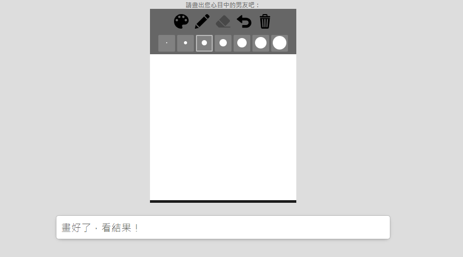463x257 pixels.
Task: Select the sixth brush size
Action: pos(261,43)
